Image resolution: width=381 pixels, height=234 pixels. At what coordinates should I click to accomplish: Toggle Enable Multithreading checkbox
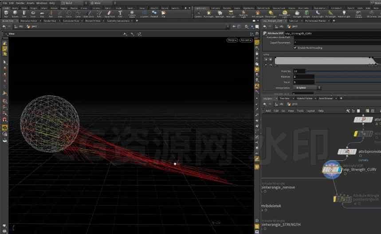(295, 48)
